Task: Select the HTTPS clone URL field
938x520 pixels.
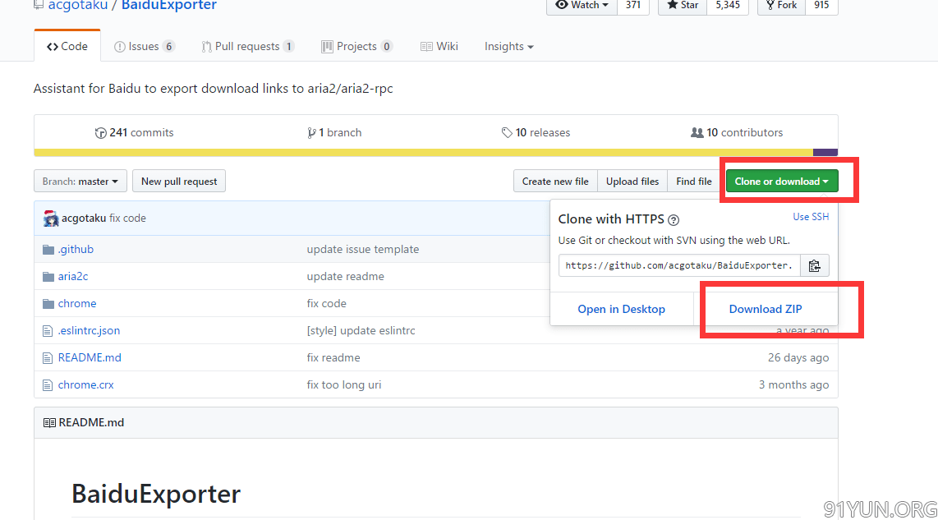Action: (x=679, y=265)
